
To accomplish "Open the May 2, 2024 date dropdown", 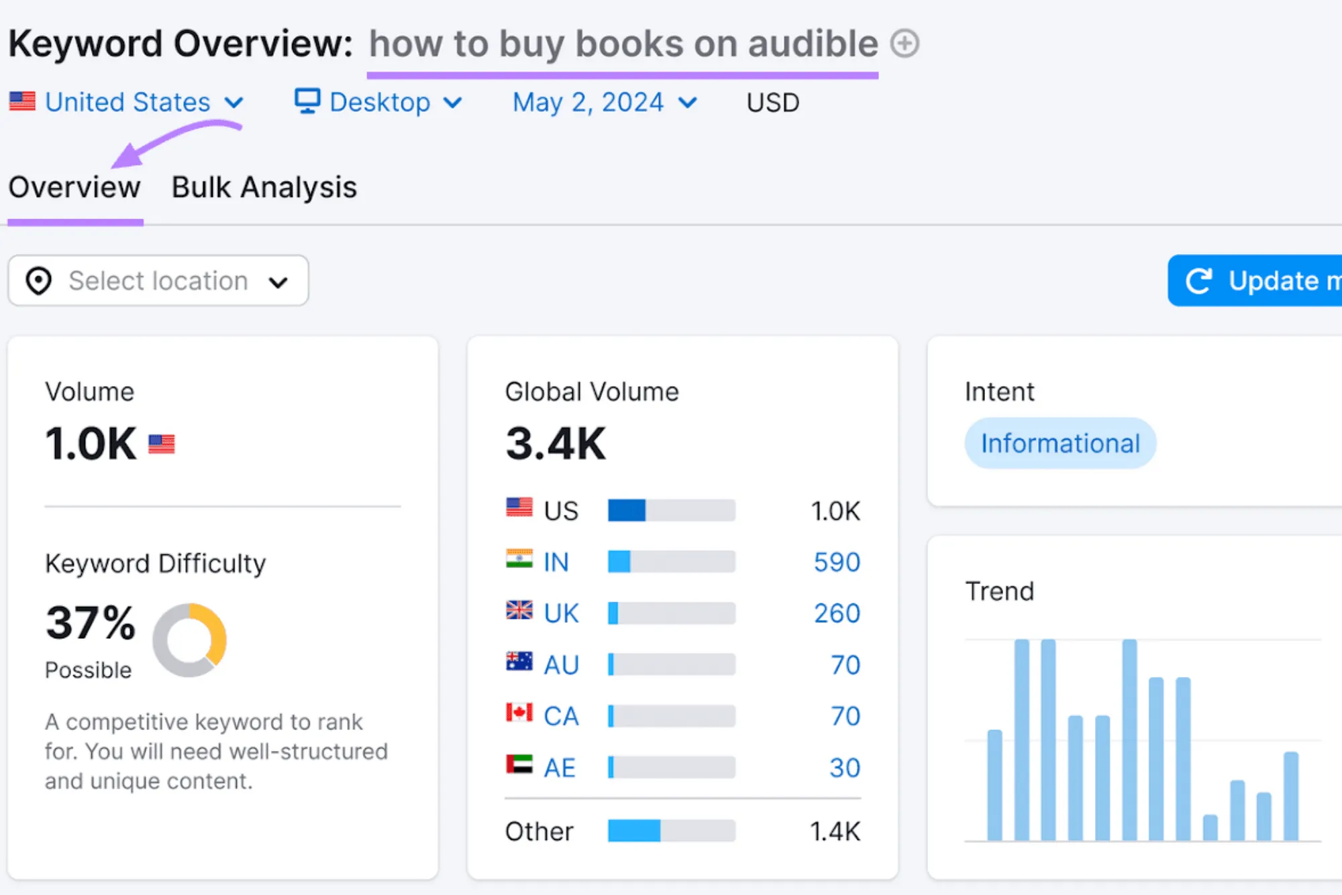I will click(605, 103).
